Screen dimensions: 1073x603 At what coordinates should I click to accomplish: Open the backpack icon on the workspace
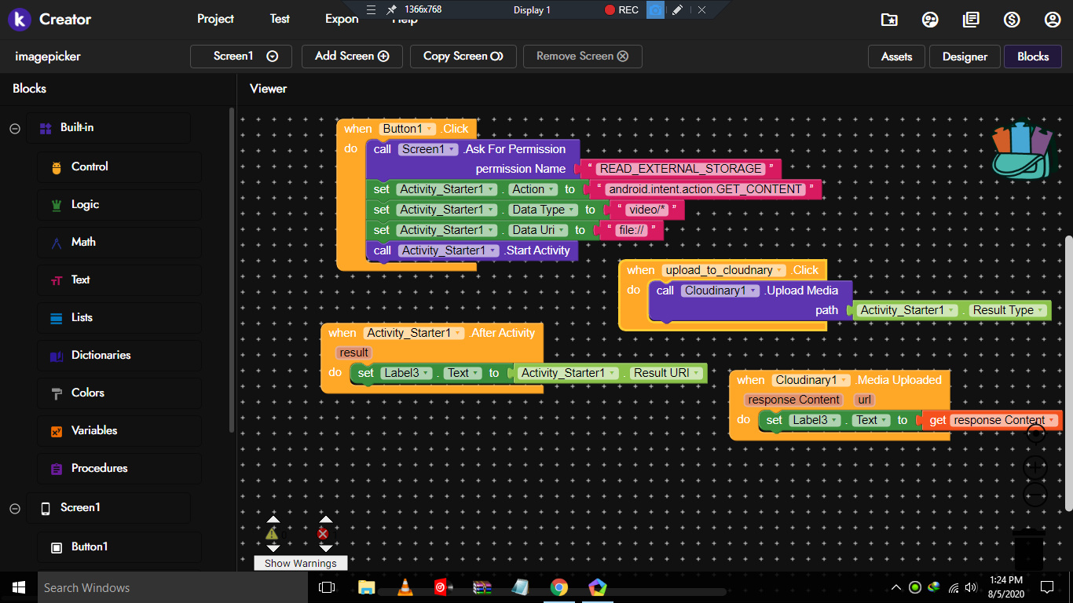[x=1021, y=150]
